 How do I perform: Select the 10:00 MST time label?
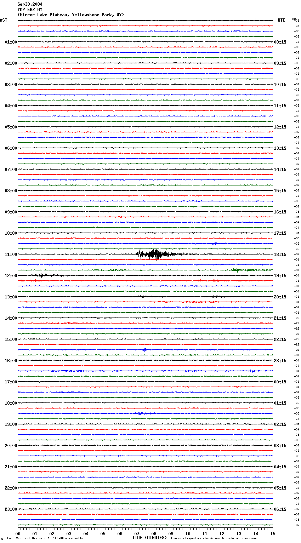(x=11, y=233)
